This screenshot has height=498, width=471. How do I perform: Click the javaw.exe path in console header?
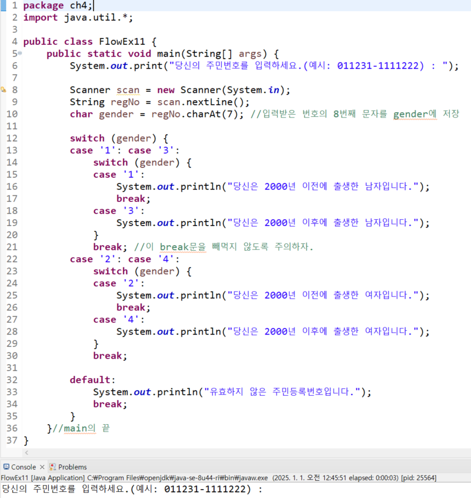(178, 478)
